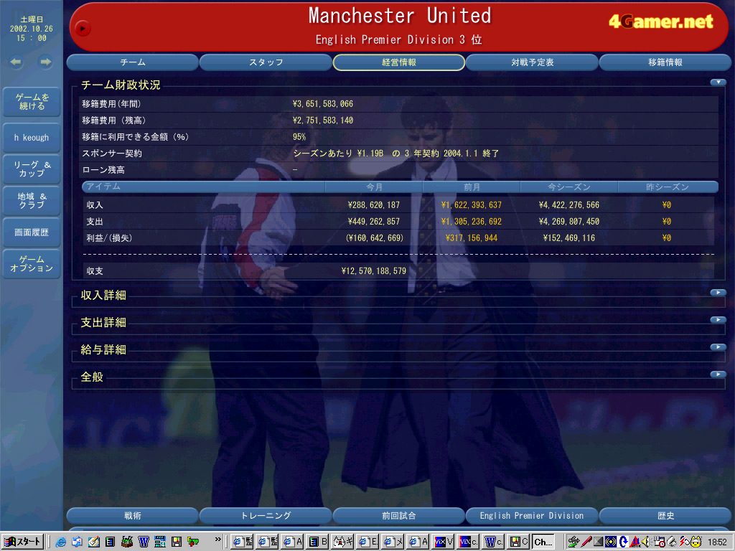The width and height of the screenshot is (735, 551).
Task: Switch to the W c. taskbar window
Action: click(x=494, y=542)
